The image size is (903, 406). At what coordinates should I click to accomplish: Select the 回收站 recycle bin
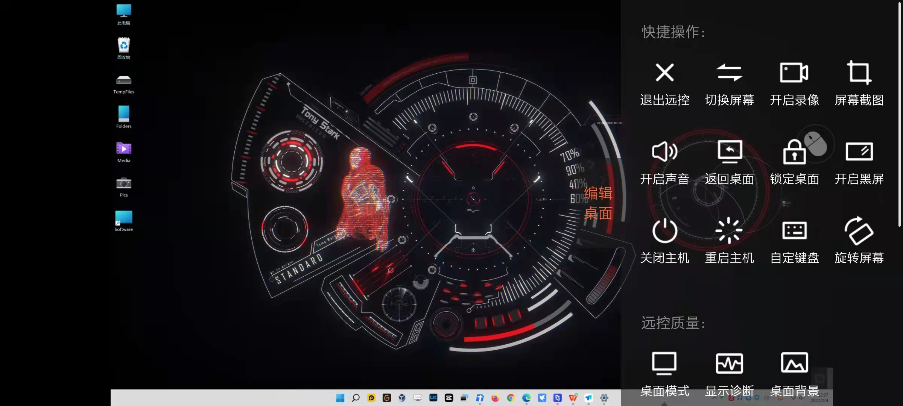pyautogui.click(x=124, y=49)
